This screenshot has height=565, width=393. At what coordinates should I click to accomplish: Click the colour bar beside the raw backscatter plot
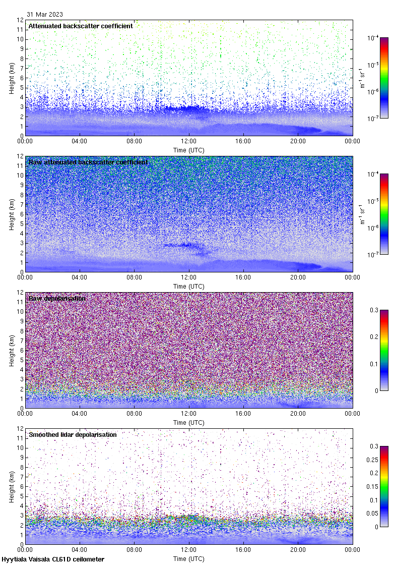click(384, 214)
